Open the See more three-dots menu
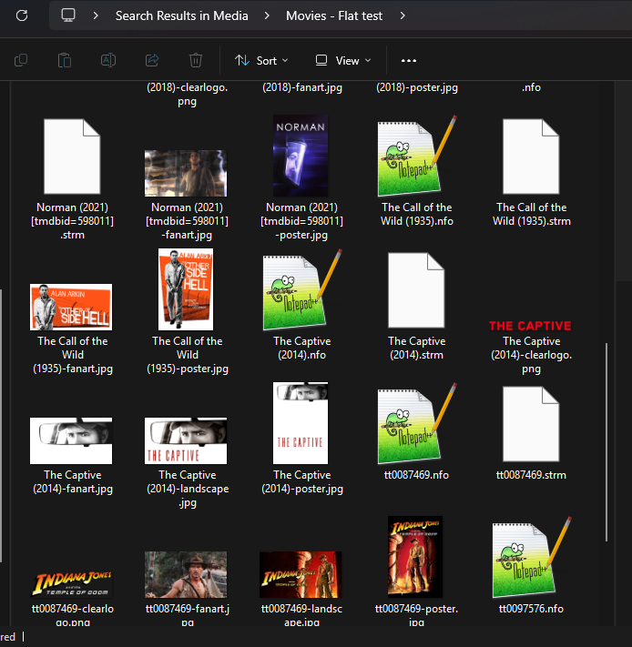This screenshot has width=632, height=647. pos(408,60)
